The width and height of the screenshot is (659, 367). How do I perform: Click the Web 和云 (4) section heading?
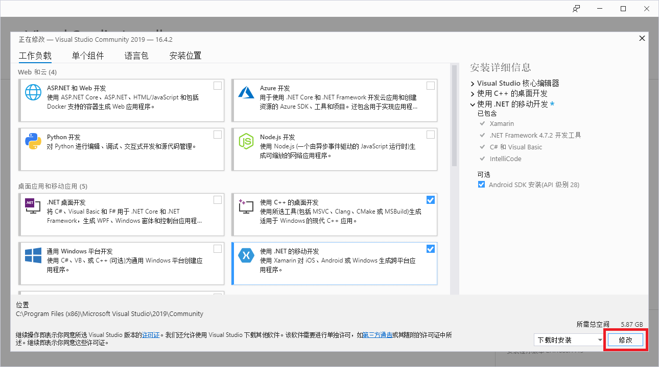click(37, 72)
